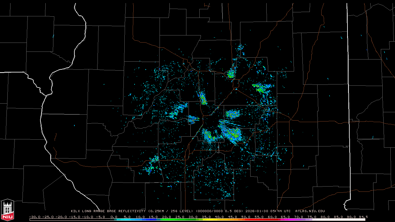Click the ATLAS.NIU.EDU text
395x222 pixels.
(310, 211)
